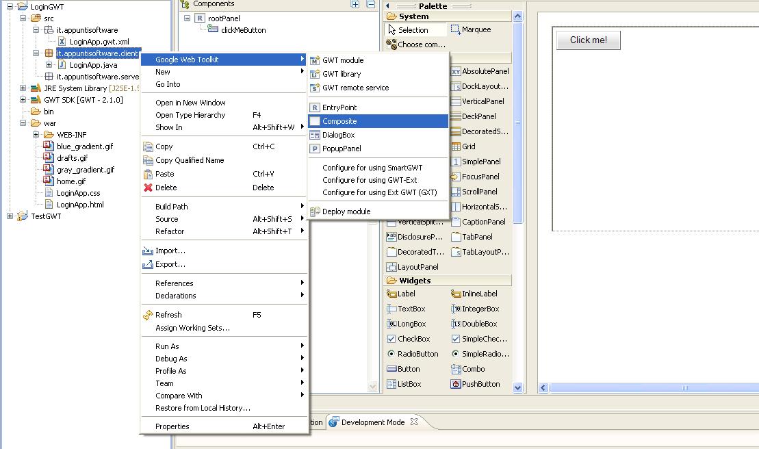
Task: Select the CheckBox widget in palette
Action: (x=409, y=339)
